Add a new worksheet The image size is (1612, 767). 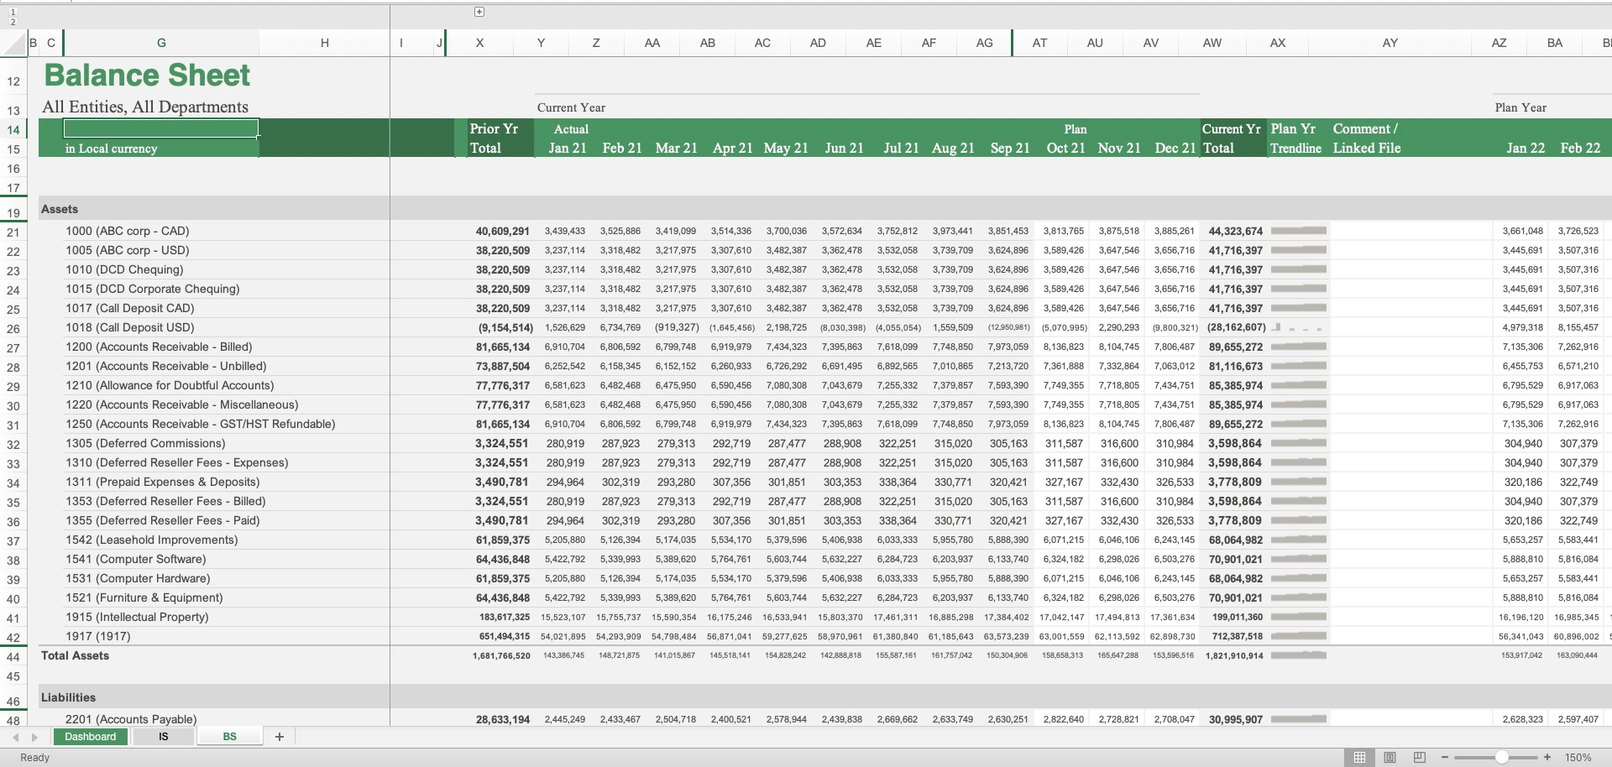280,737
